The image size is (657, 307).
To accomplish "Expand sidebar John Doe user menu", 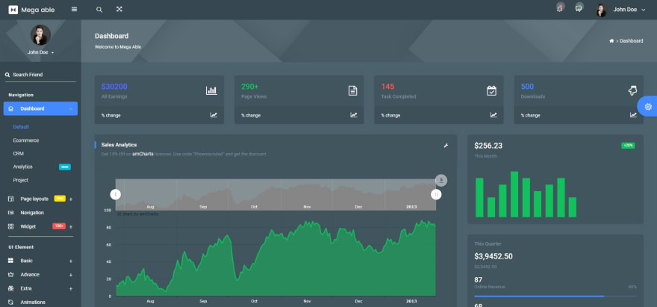I will coord(40,52).
